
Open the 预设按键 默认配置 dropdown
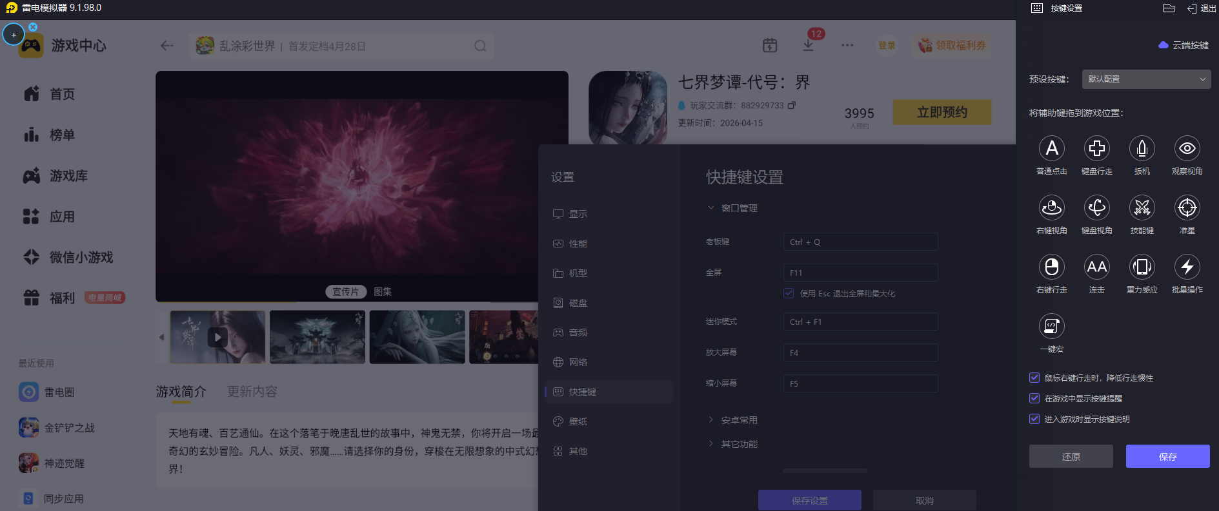click(x=1146, y=79)
